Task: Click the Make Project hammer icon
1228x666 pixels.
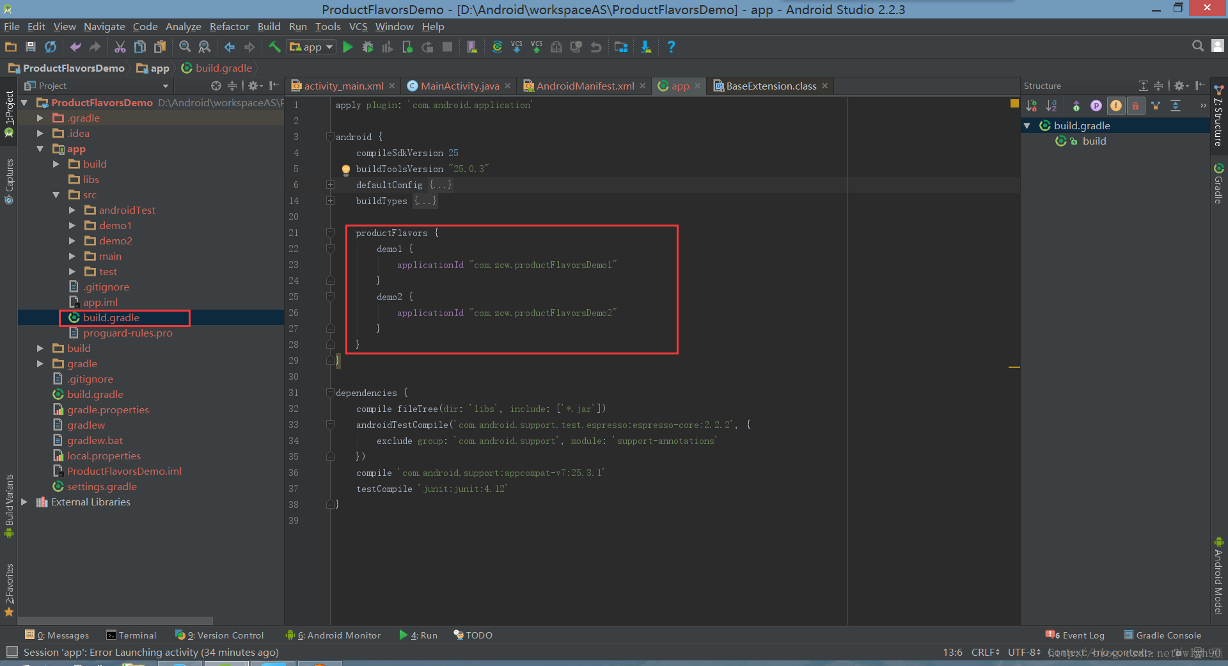Action: pos(274,47)
